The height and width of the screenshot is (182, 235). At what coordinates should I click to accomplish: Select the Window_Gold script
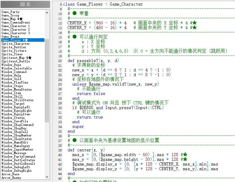(11, 79)
